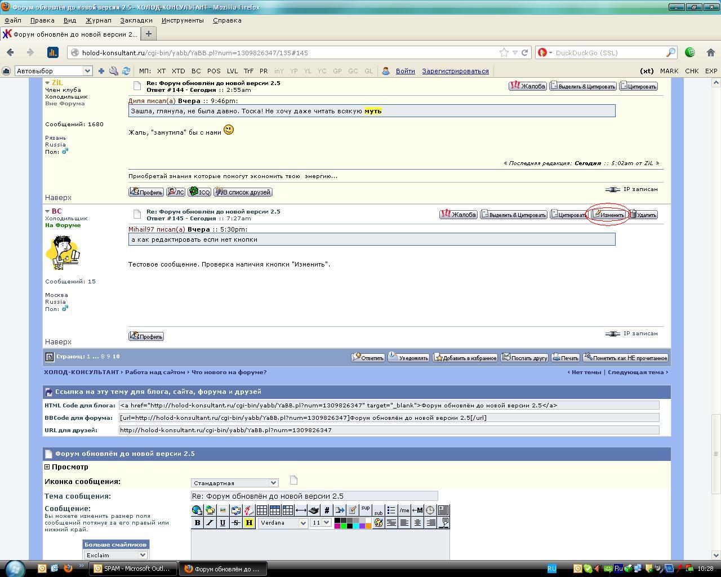721x577 pixels.
Task: Toggle underline formatting in editor
Action: click(223, 523)
